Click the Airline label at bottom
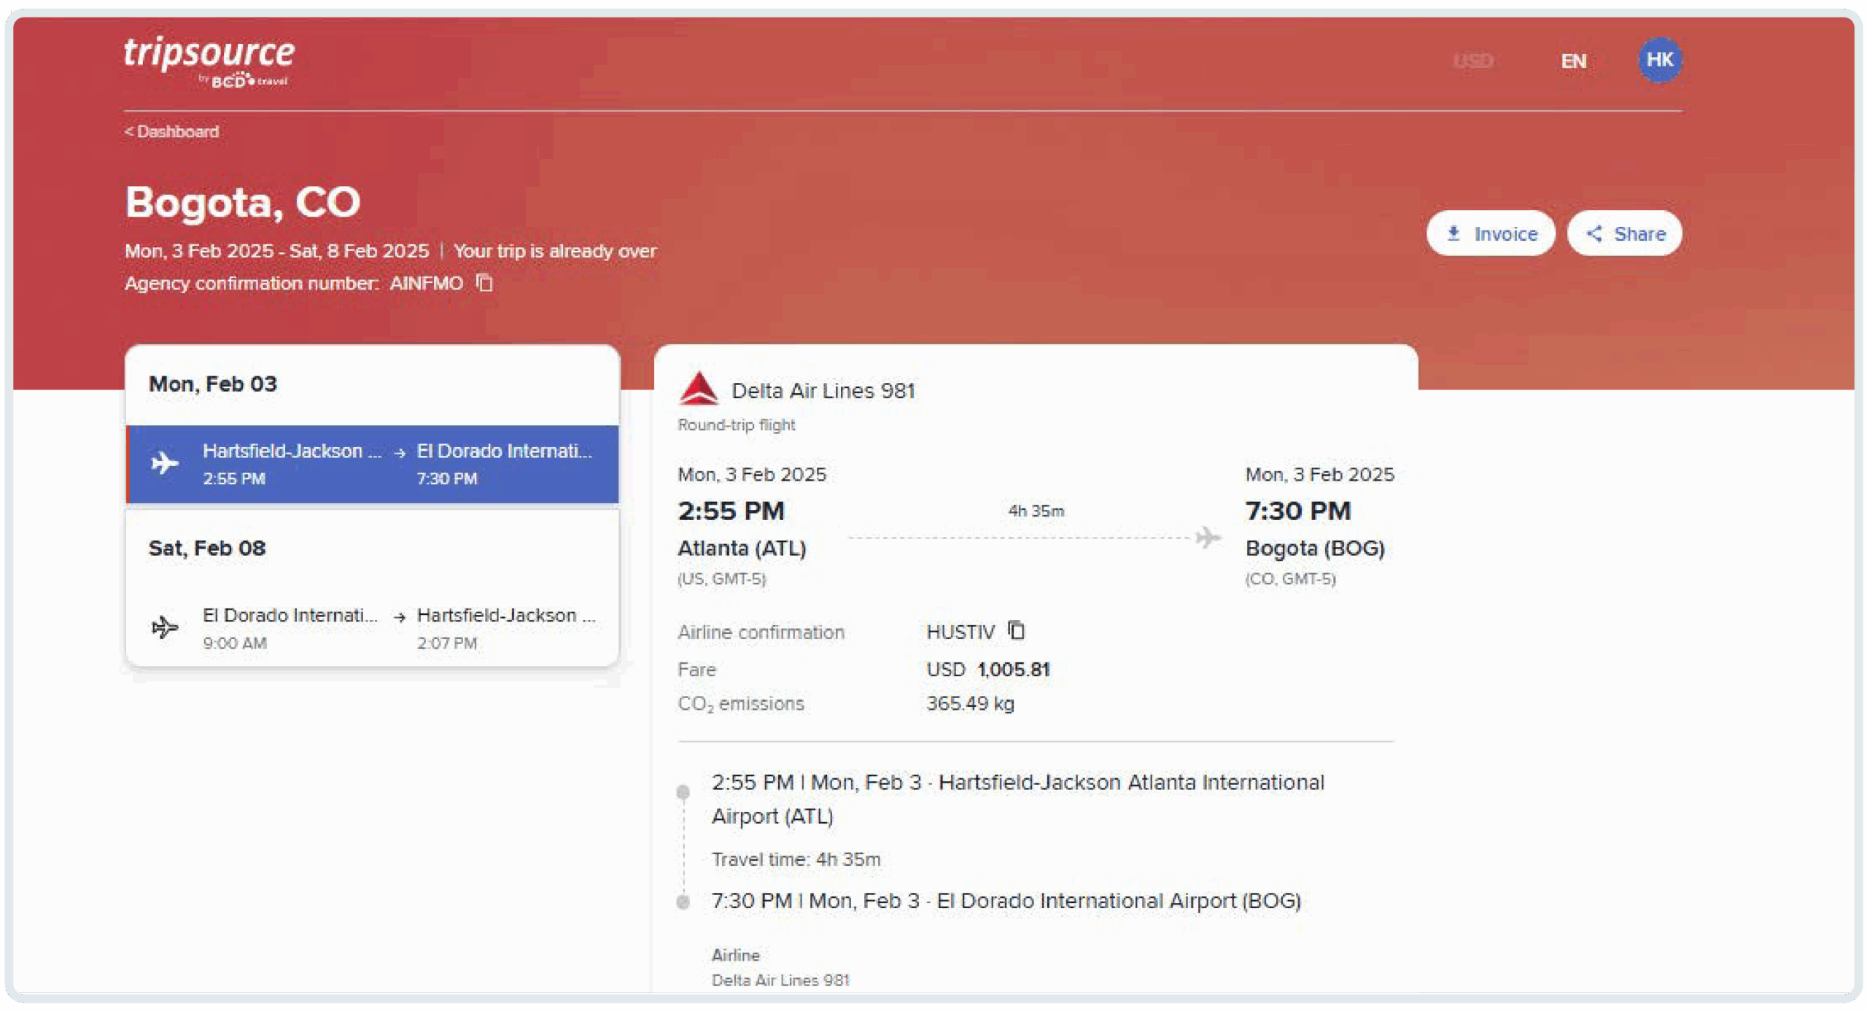 tap(735, 955)
